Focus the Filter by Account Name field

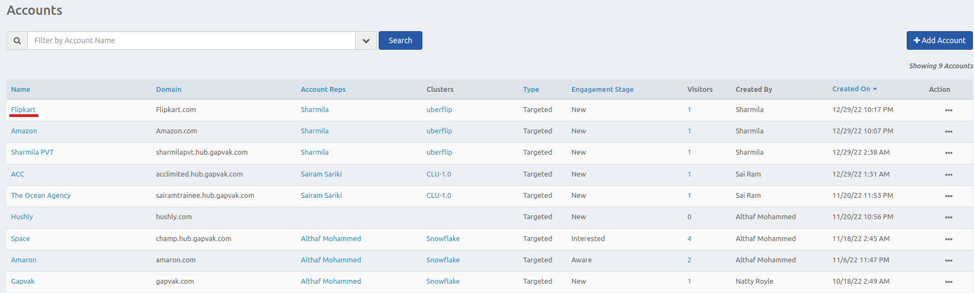pos(192,40)
